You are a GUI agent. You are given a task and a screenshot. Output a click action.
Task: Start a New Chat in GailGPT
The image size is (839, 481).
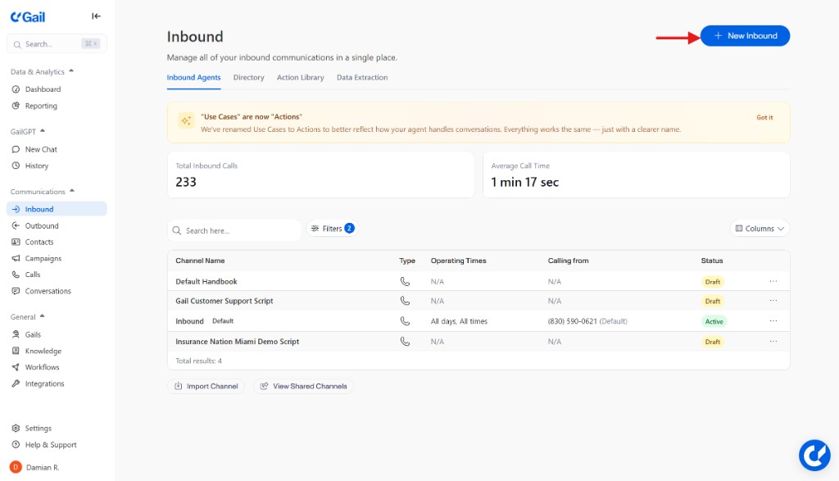click(x=41, y=149)
